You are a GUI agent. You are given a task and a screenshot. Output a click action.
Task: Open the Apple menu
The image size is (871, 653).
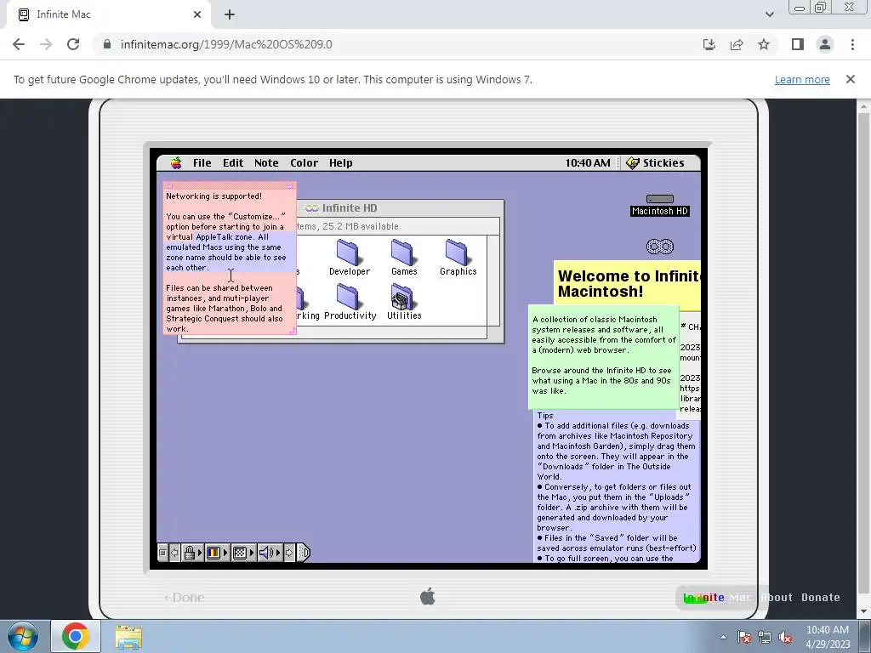point(176,162)
